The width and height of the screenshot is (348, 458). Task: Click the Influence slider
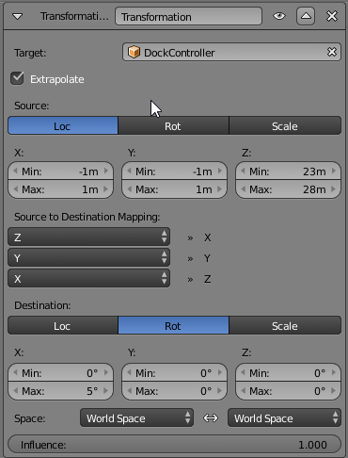tap(174, 445)
